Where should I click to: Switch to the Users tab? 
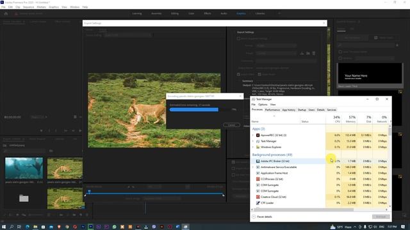311,110
